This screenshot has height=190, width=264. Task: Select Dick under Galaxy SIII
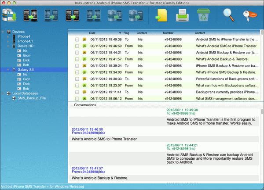26,84
